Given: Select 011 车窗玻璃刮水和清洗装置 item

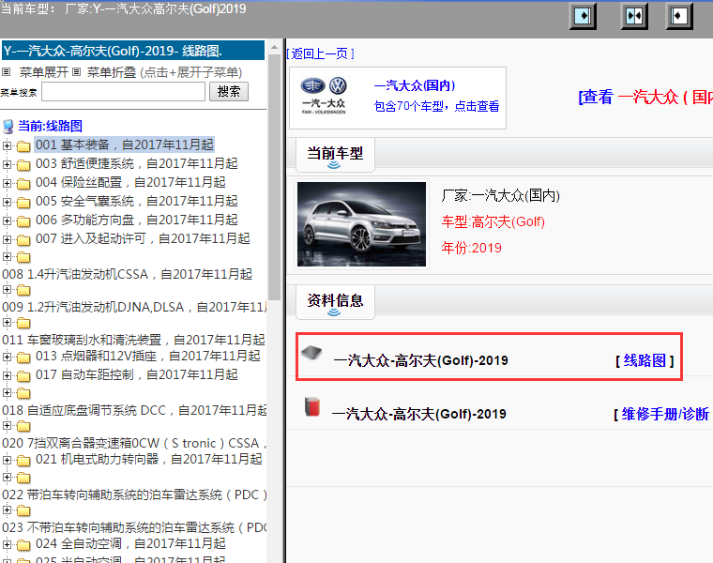Looking at the screenshot, I should 133,341.
